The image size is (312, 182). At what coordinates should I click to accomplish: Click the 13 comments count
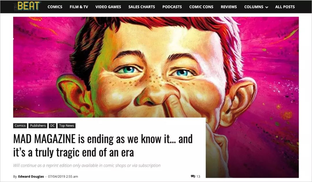coord(198,177)
